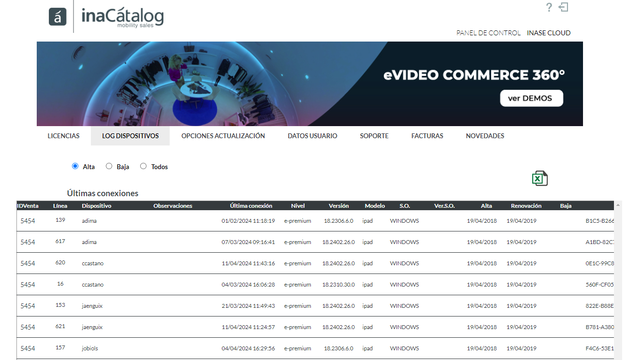The image size is (627, 360).
Task: Click the S.O. column header
Action: pos(405,206)
